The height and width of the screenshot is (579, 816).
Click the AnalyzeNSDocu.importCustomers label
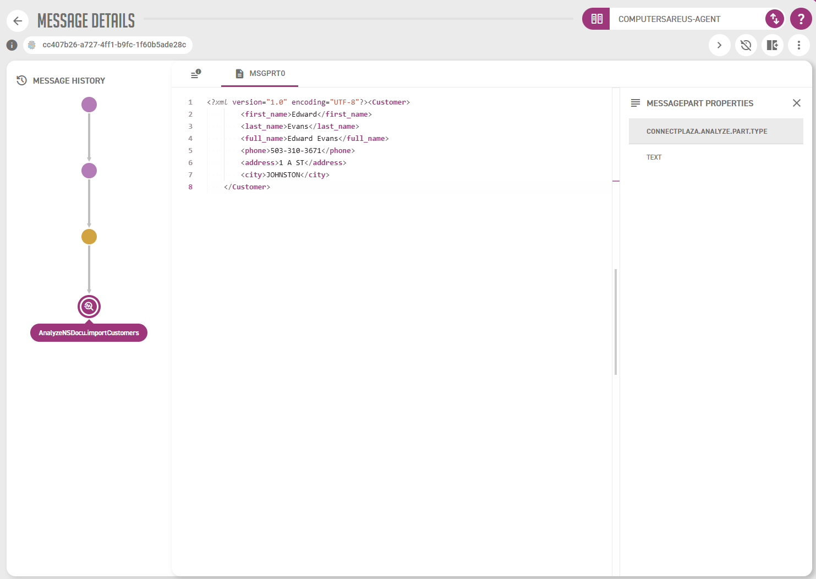pos(89,332)
